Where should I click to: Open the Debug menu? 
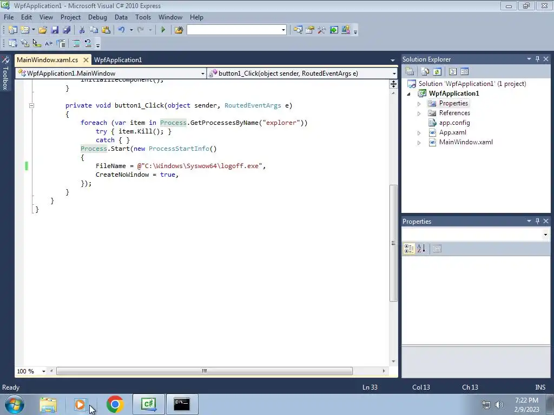coord(97,17)
